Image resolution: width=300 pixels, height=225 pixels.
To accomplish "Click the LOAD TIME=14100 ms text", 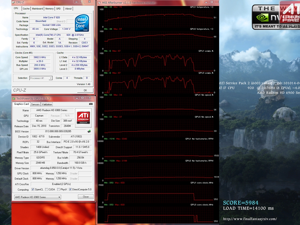I will pos(248,208).
